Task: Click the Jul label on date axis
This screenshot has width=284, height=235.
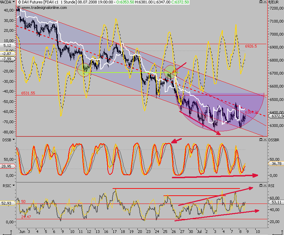Action: [199, 232]
